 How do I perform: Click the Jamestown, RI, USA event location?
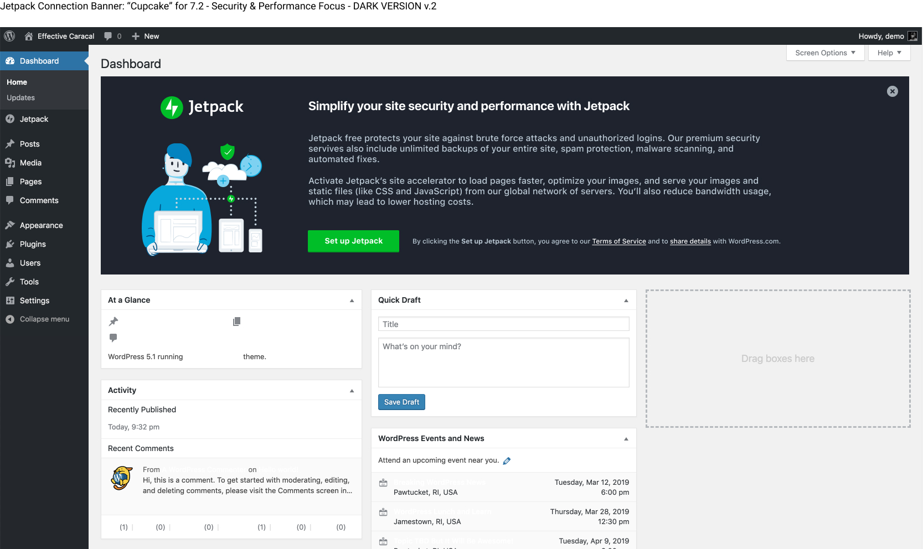point(427,522)
